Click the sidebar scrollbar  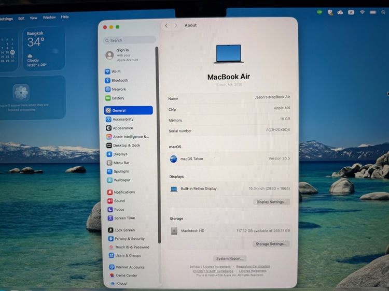pyautogui.click(x=158, y=144)
